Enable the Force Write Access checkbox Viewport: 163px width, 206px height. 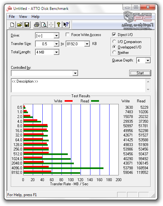point(67,35)
